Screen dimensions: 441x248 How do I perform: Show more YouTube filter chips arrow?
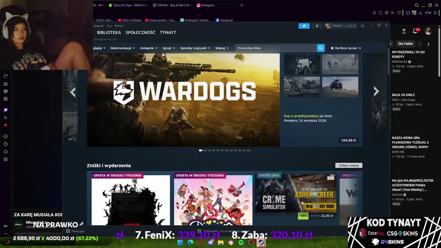[428, 44]
